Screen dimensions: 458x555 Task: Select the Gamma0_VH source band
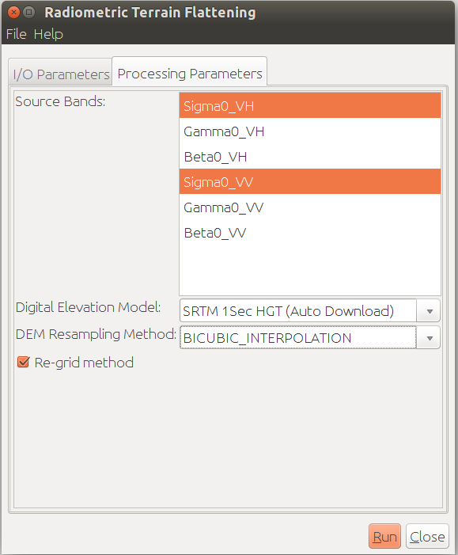[310, 131]
